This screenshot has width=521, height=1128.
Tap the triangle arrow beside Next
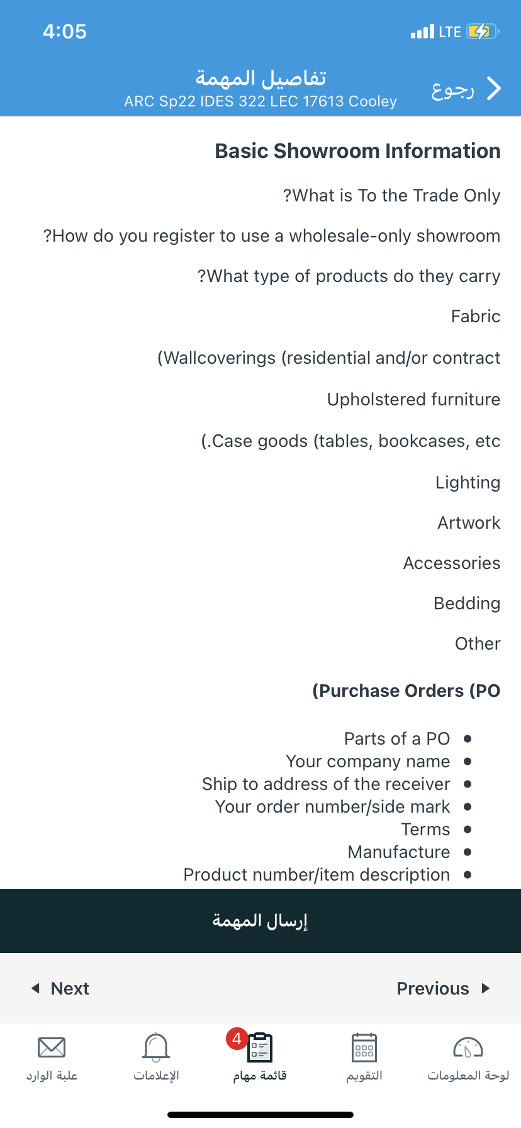(x=36, y=988)
